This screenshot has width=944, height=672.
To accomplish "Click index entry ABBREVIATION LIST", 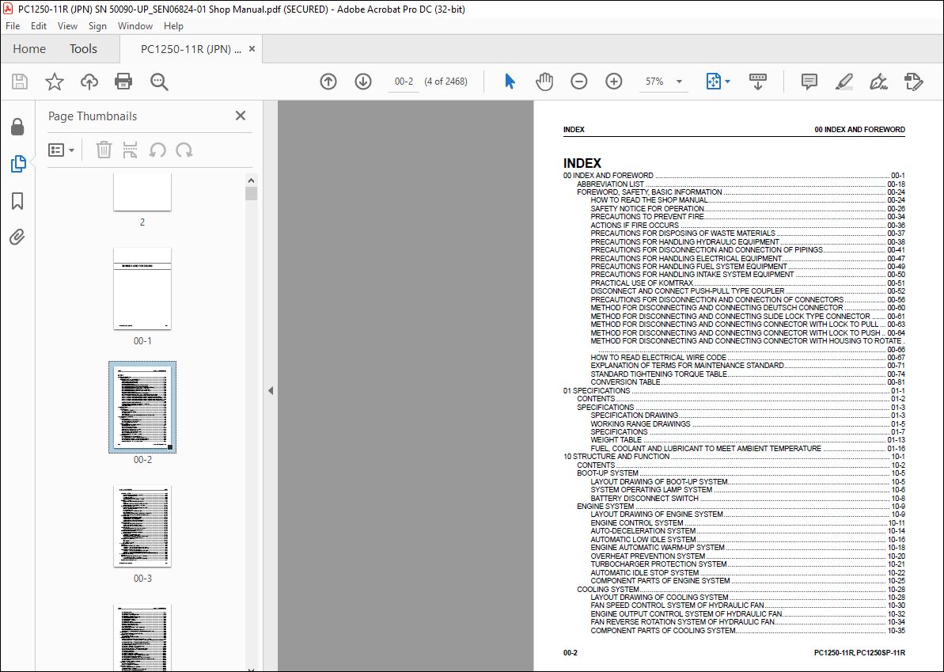I will [610, 184].
